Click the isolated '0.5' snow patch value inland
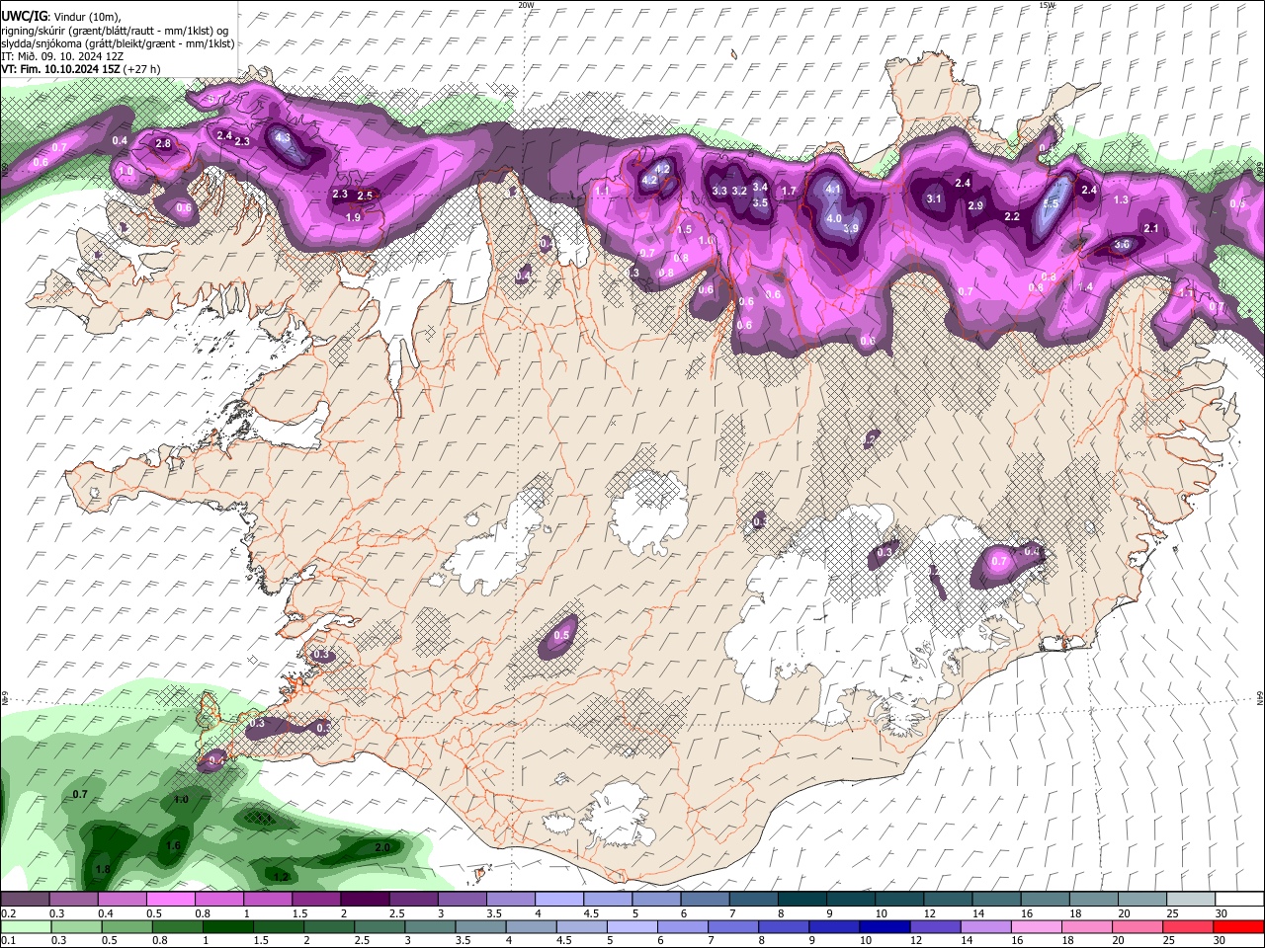Screen dimensions: 1265x948 tap(562, 635)
